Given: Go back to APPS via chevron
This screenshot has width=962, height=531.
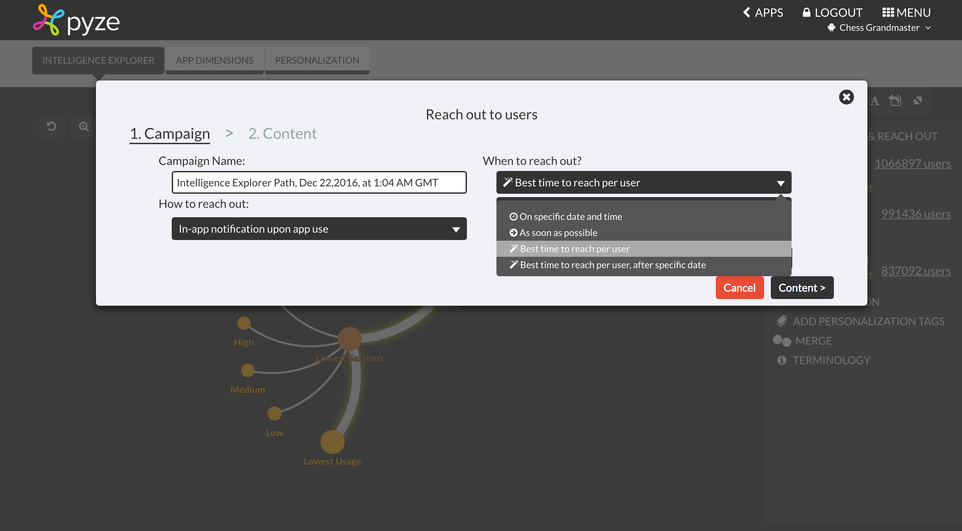Looking at the screenshot, I should (747, 12).
